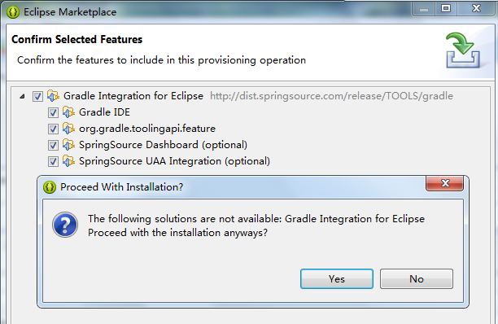This screenshot has width=498, height=324.
Task: Close the Proceed With Installation dialog
Action: pos(444,183)
